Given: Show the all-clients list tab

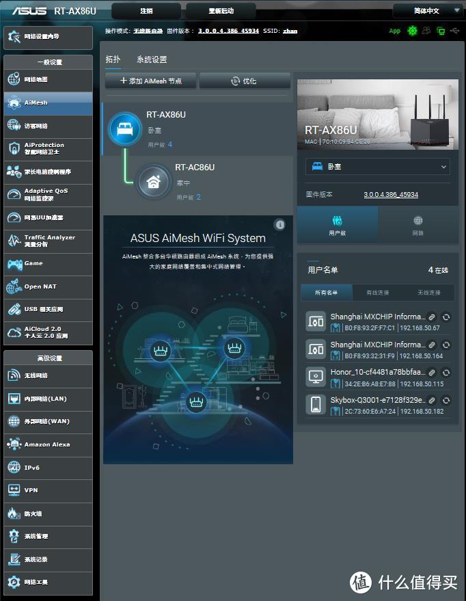Looking at the screenshot, I should tap(326, 293).
